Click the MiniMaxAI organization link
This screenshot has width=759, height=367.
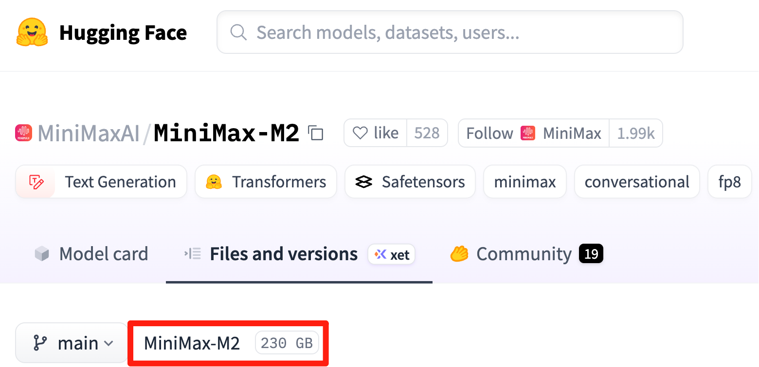click(88, 133)
